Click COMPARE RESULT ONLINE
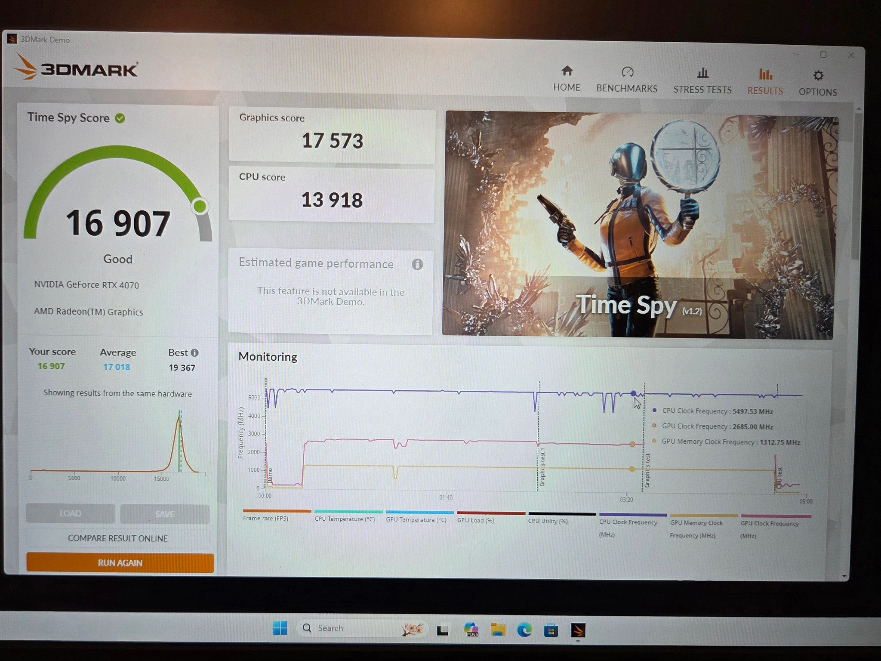The width and height of the screenshot is (881, 661). pos(118,538)
